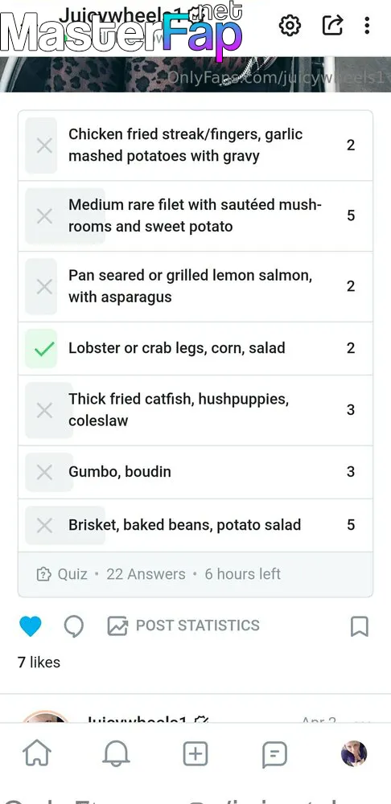Tap the share arrow icon
This screenshot has height=804, width=391.
pos(332,25)
